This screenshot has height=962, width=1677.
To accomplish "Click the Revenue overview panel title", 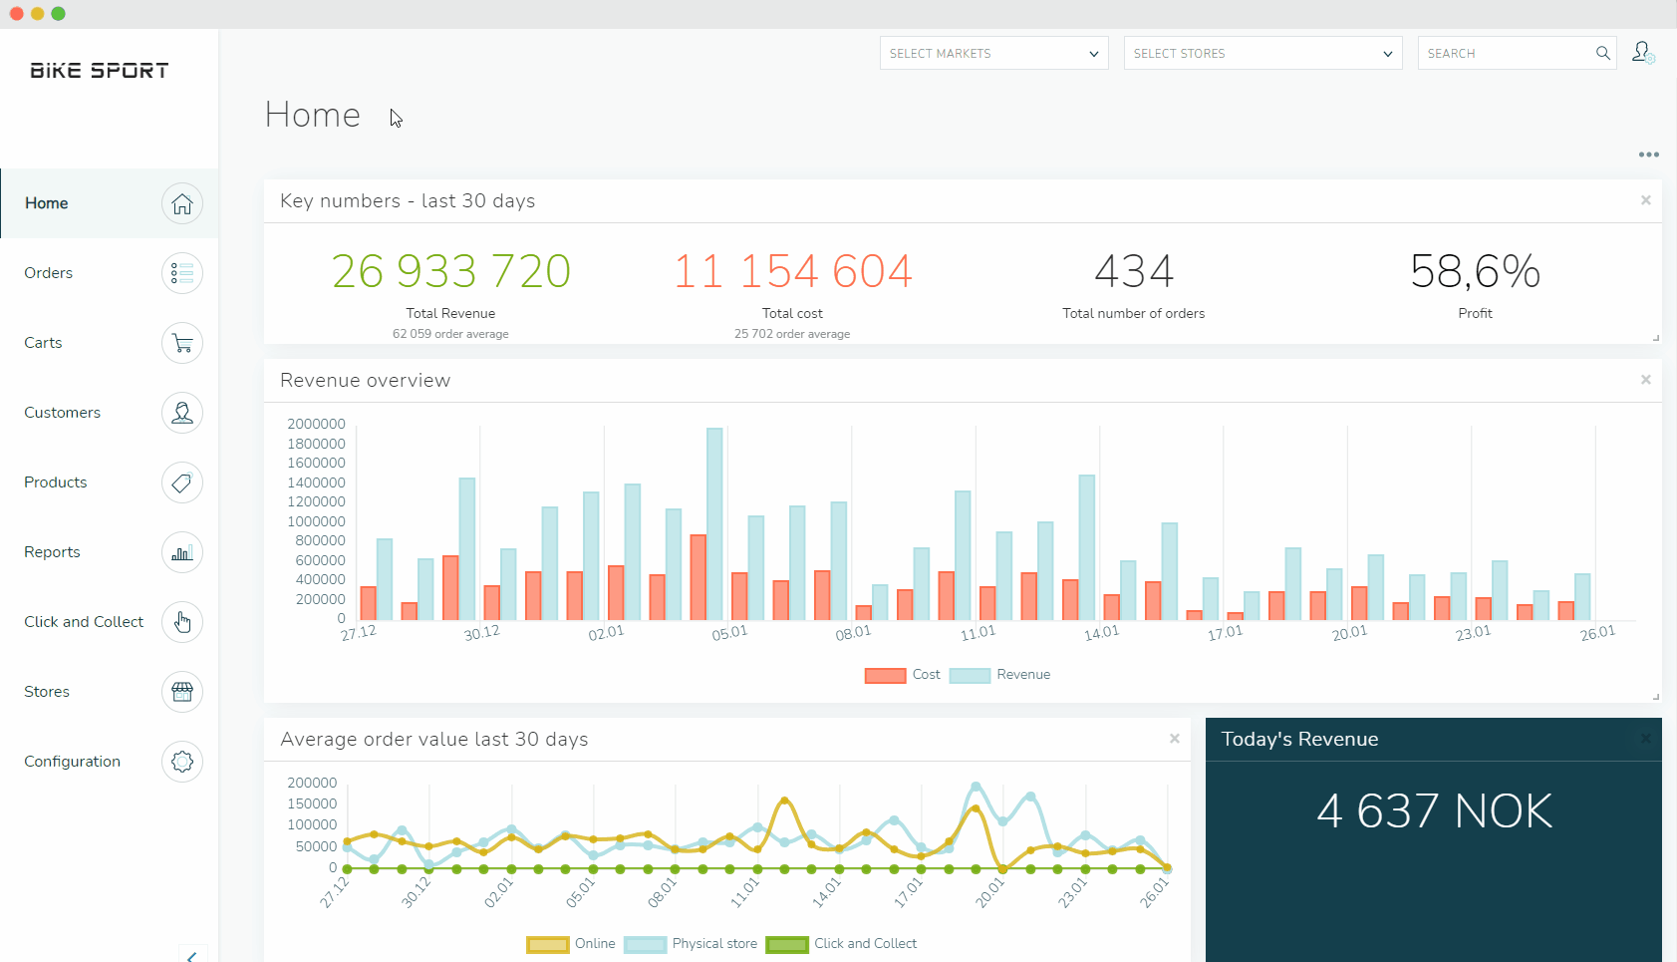I will [x=365, y=380].
